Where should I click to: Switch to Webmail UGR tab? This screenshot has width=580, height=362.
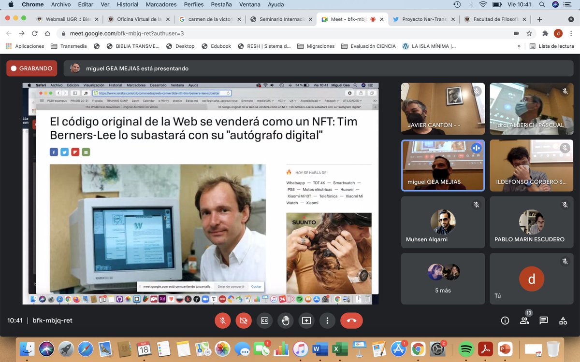(67, 19)
